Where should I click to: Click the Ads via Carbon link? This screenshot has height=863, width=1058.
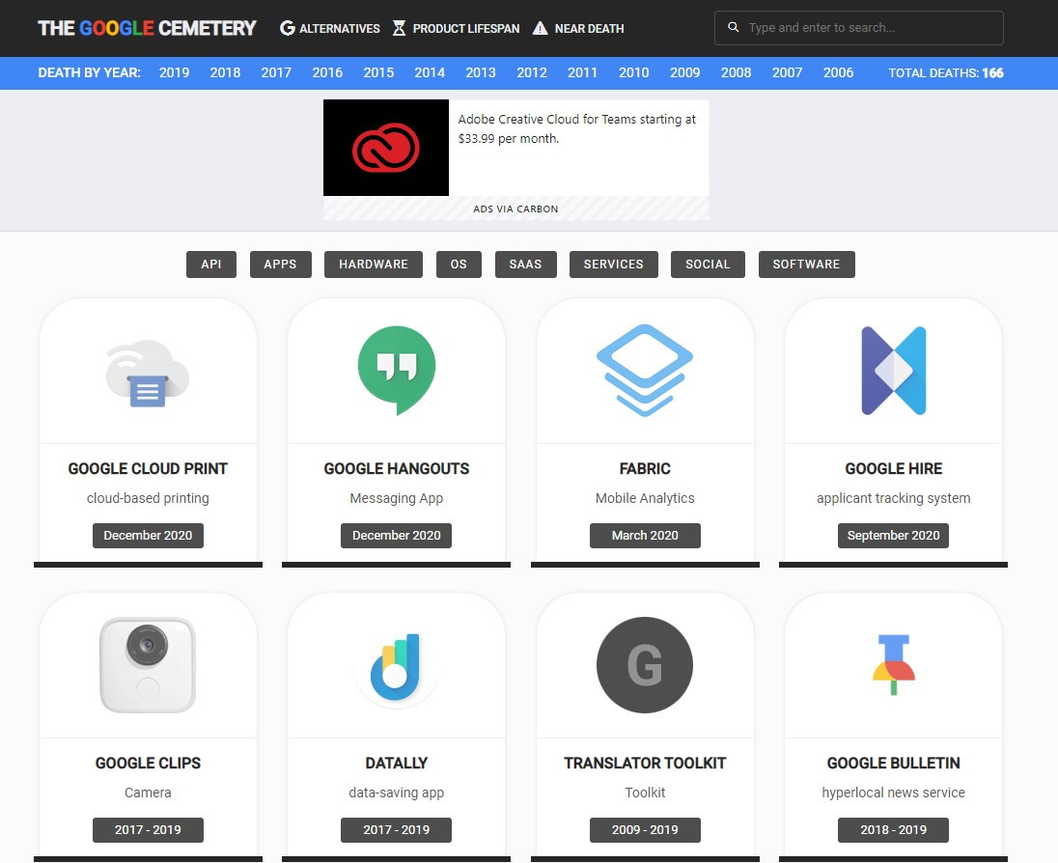[515, 209]
